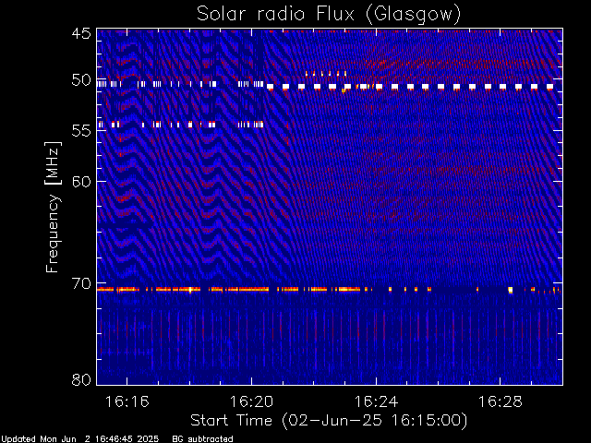
Task: Click the 16:24 time tick label
Action: (x=376, y=401)
